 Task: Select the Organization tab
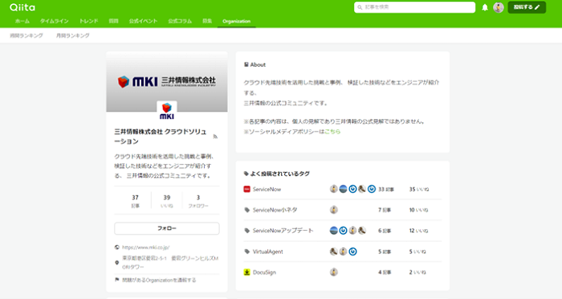click(x=236, y=21)
